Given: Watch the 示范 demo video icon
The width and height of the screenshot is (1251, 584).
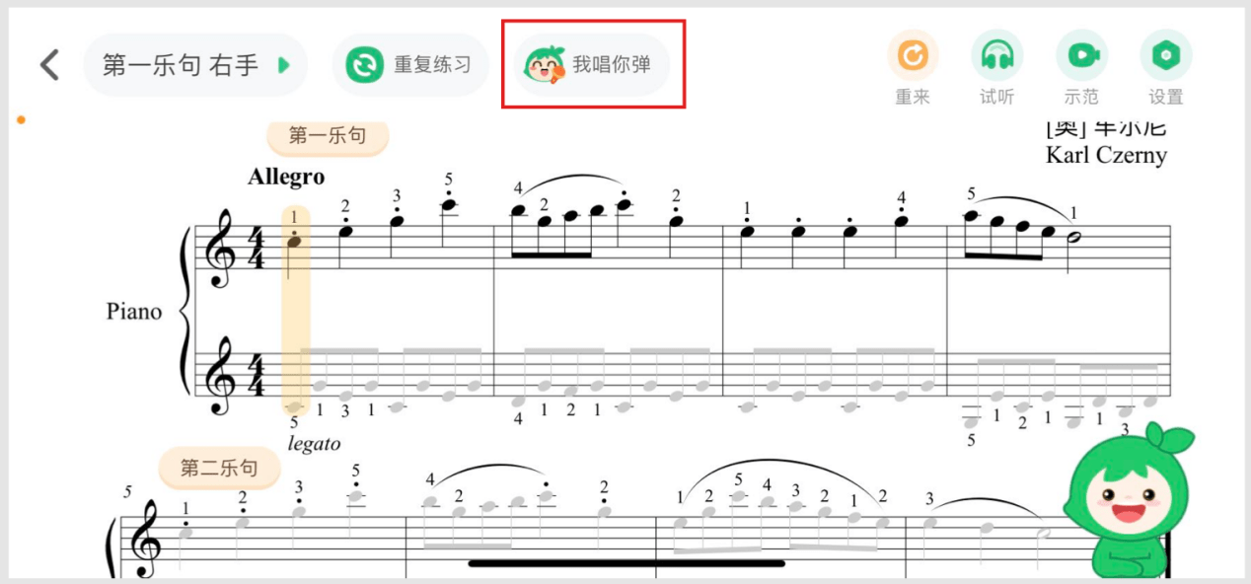Looking at the screenshot, I should [x=1082, y=56].
